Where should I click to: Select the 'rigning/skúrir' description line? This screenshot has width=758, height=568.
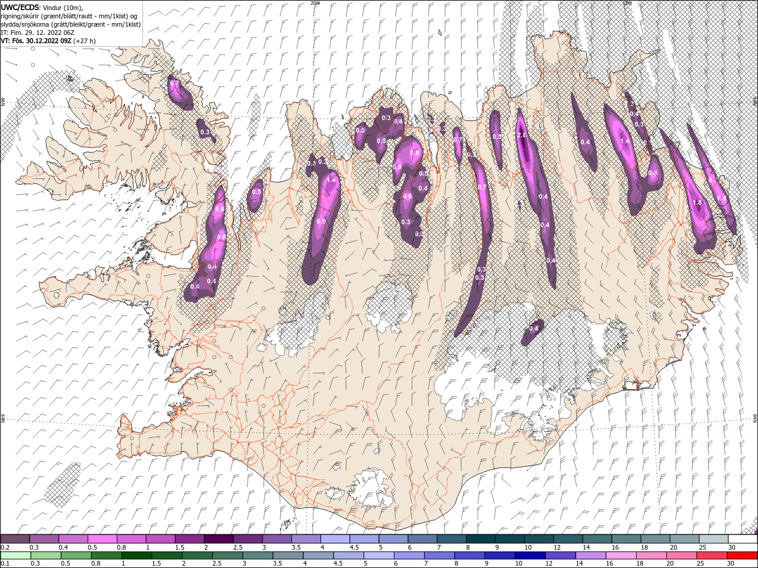(x=69, y=16)
